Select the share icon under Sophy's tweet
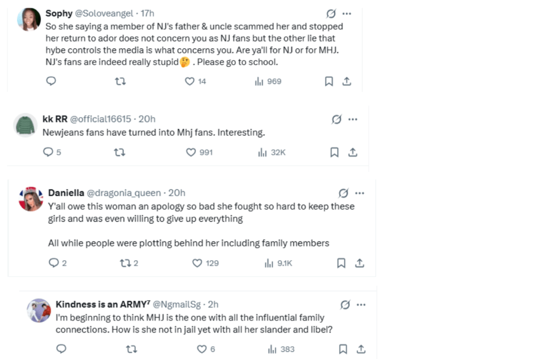The image size is (539, 359). click(347, 81)
